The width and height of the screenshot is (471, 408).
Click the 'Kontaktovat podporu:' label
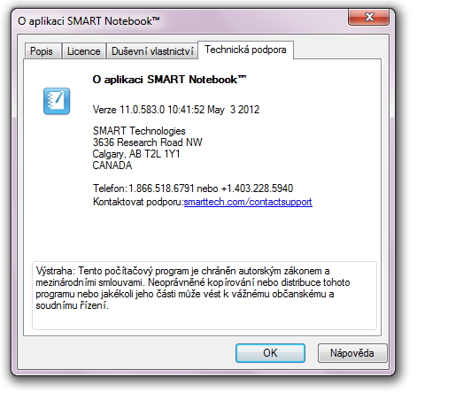pos(138,202)
